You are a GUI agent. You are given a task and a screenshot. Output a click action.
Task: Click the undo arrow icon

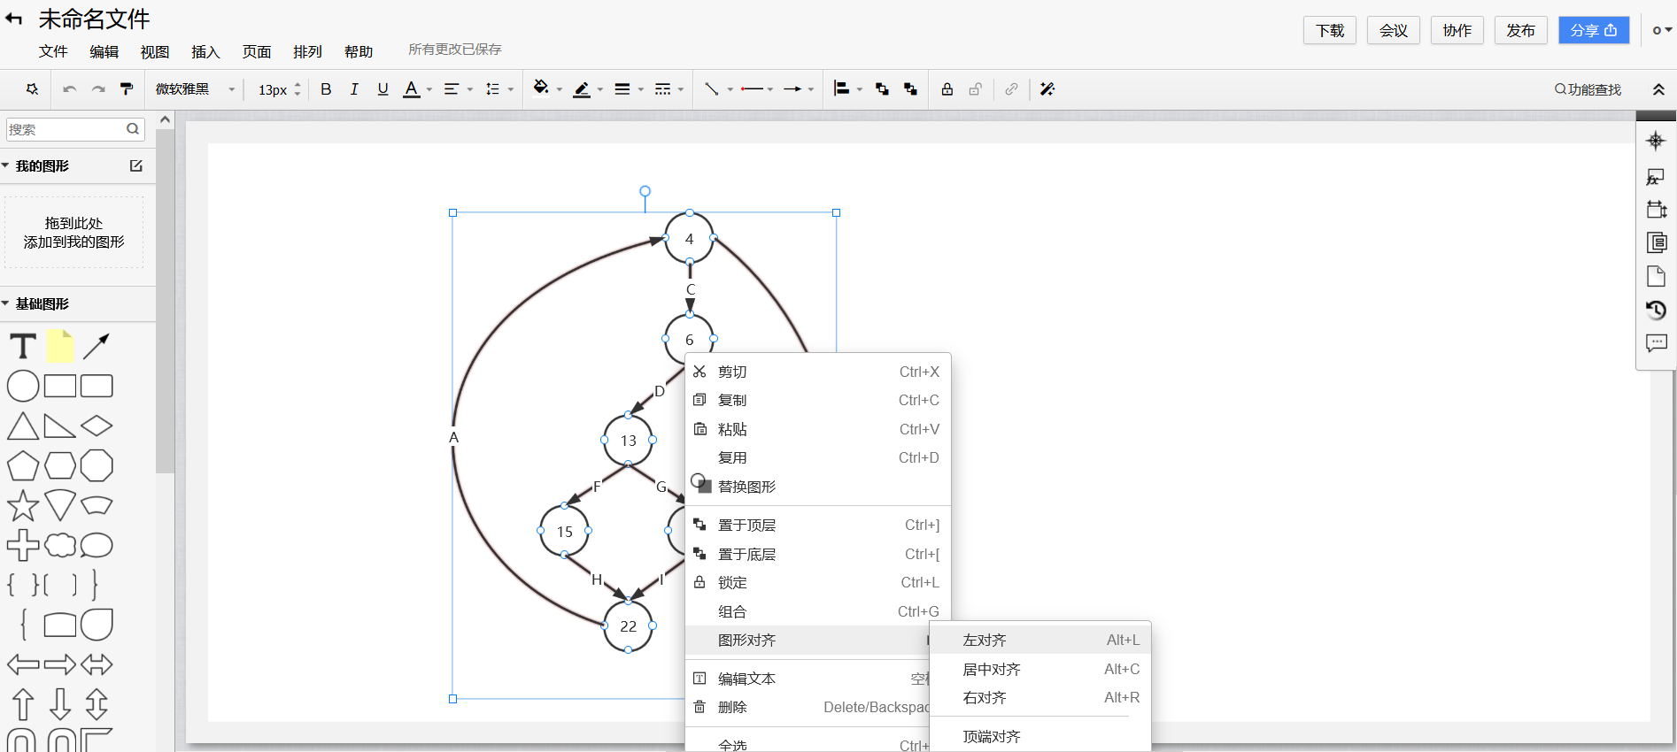(x=70, y=89)
